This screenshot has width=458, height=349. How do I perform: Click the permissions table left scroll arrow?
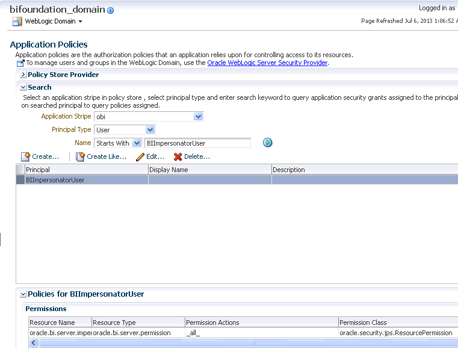point(34,342)
